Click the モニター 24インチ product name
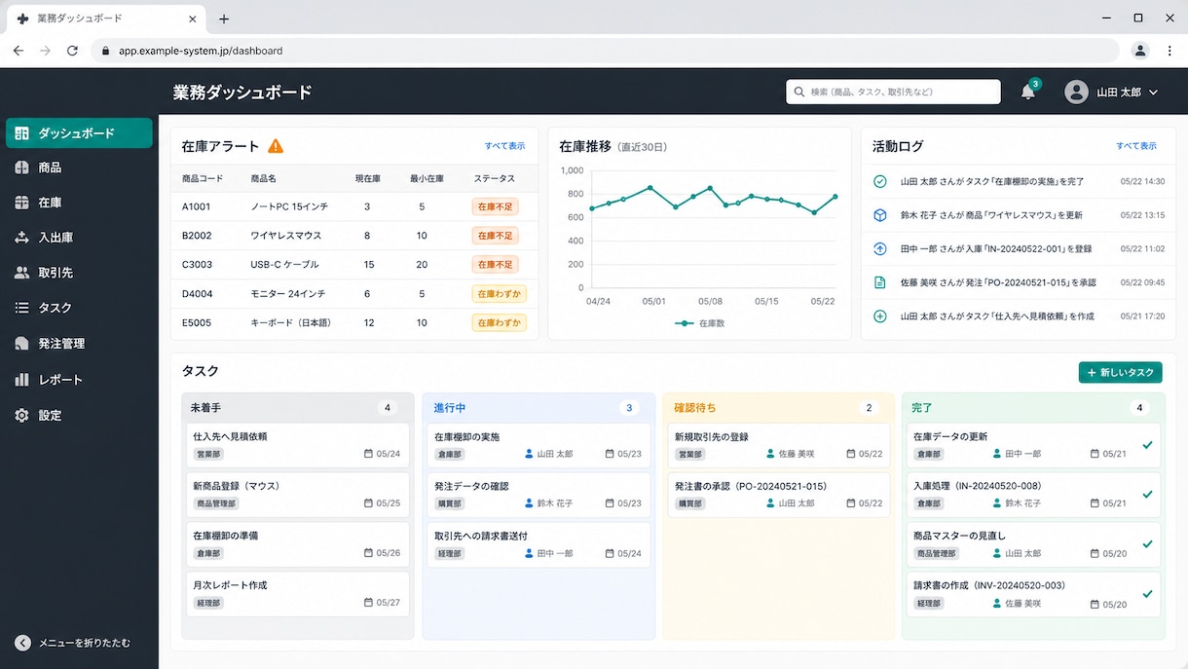The height and width of the screenshot is (669, 1188). click(x=288, y=293)
